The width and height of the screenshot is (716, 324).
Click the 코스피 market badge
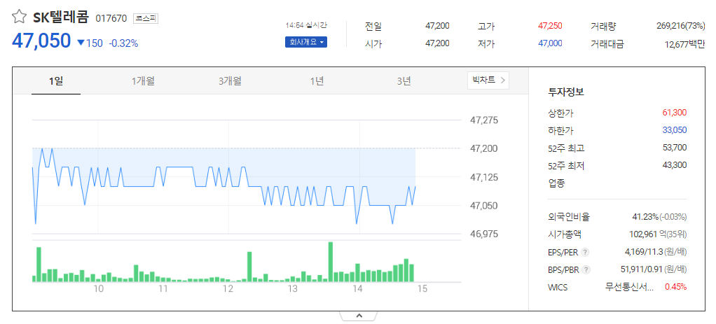[146, 18]
